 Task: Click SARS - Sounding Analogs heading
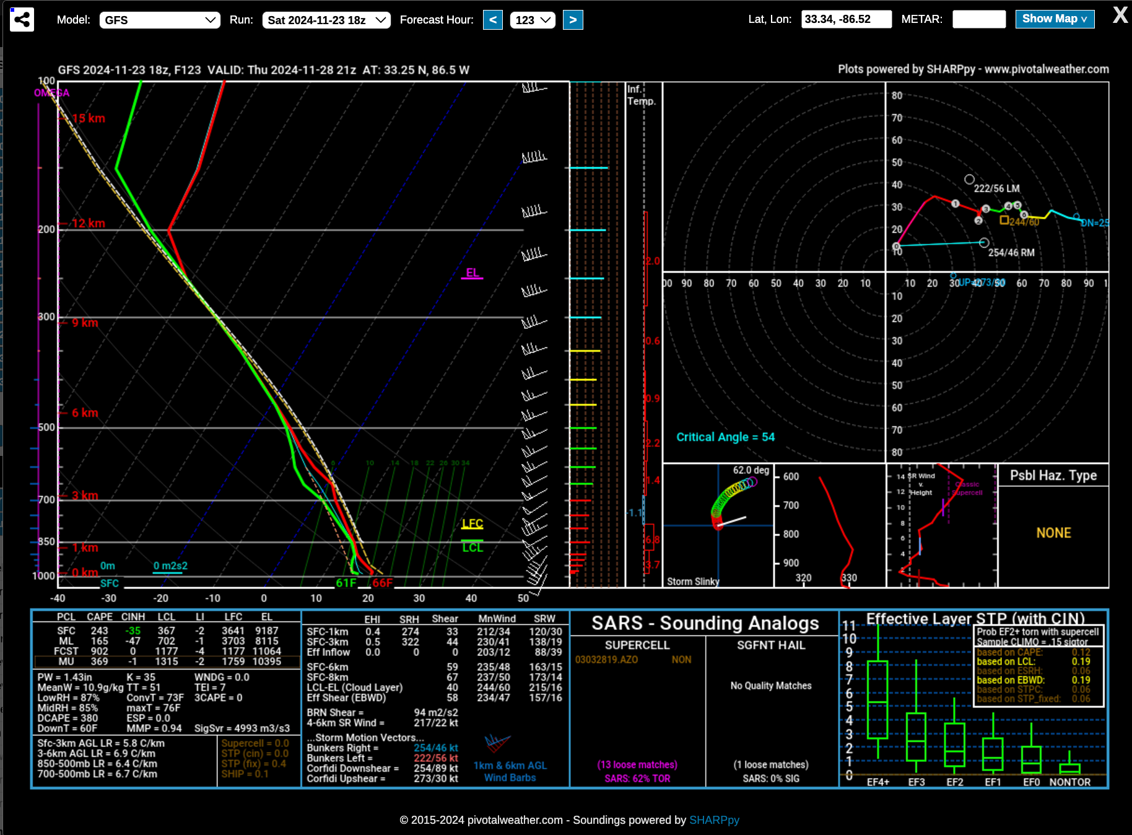705,623
